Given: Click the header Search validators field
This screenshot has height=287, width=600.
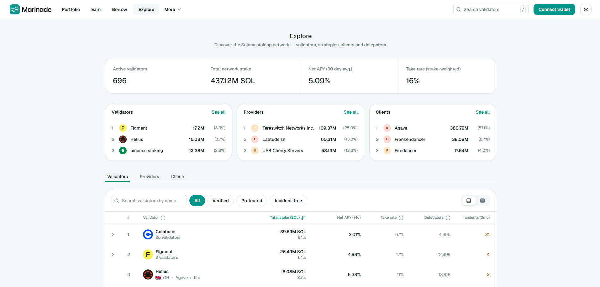Looking at the screenshot, I should click(x=491, y=9).
